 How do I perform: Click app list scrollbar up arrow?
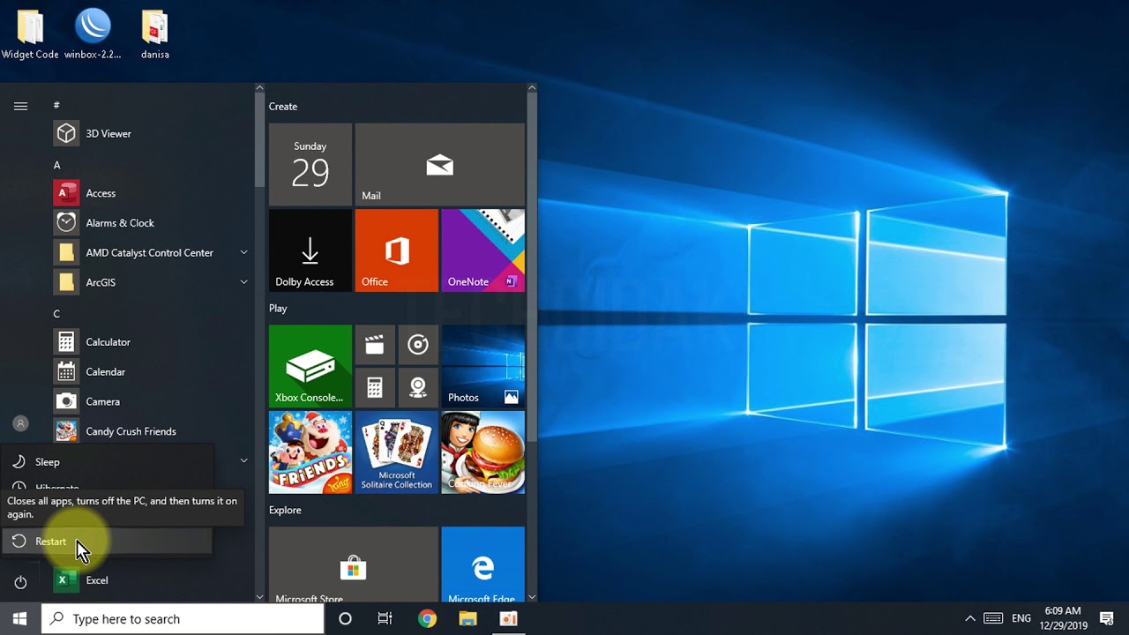pyautogui.click(x=259, y=87)
